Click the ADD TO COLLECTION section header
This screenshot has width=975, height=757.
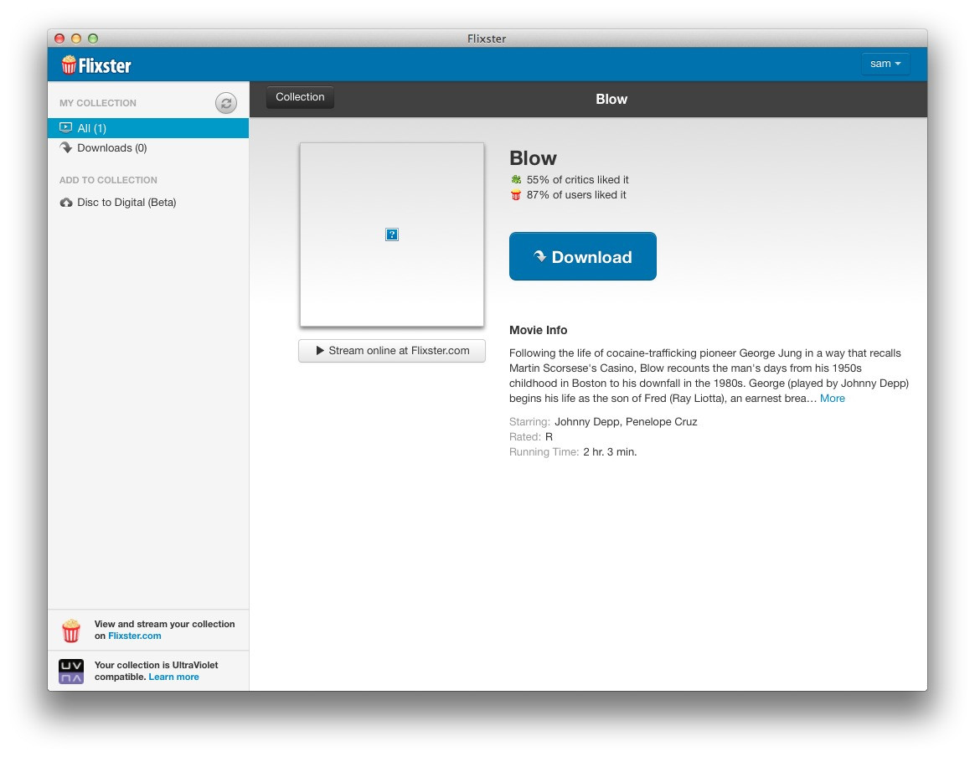(108, 180)
